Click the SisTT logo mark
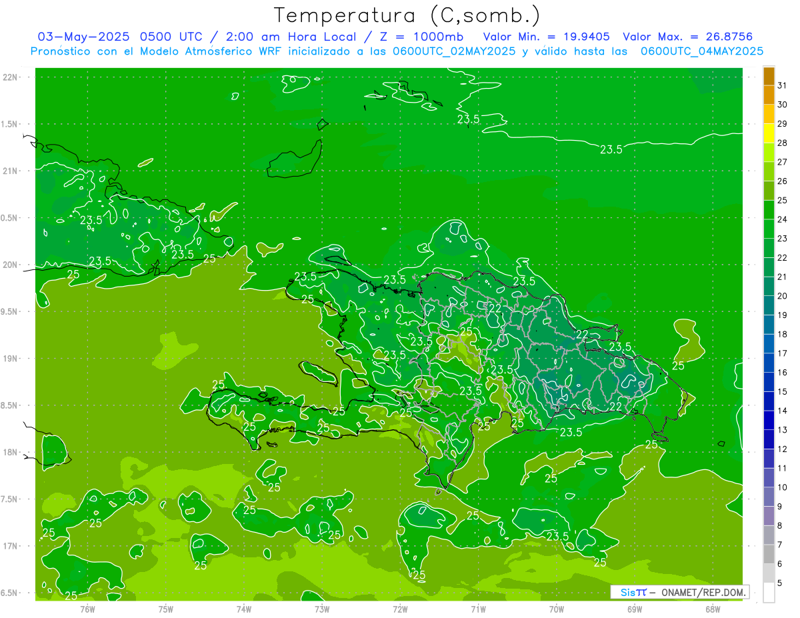Viewport: 800px width, 618px height. pyautogui.click(x=633, y=592)
